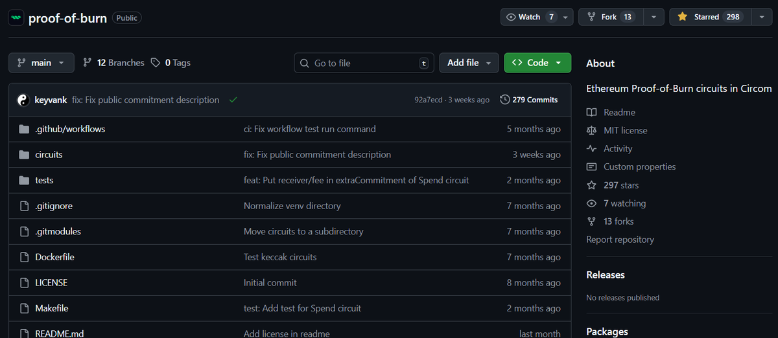
Task: Open commit about receiver/fee in extraCommitment
Action: 356,180
